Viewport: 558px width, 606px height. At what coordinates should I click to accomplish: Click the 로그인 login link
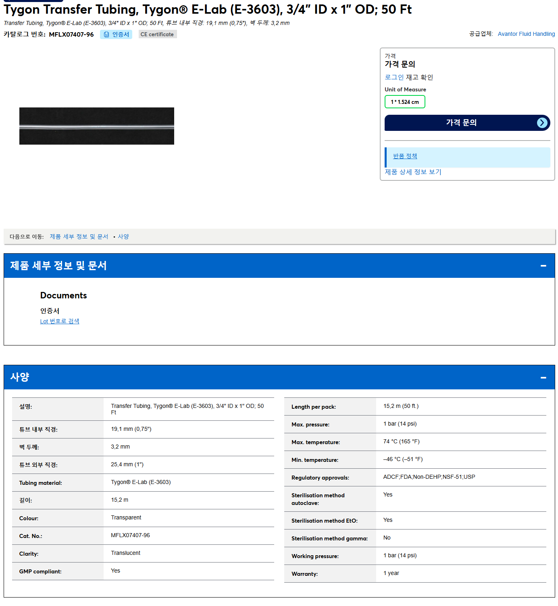click(x=394, y=77)
